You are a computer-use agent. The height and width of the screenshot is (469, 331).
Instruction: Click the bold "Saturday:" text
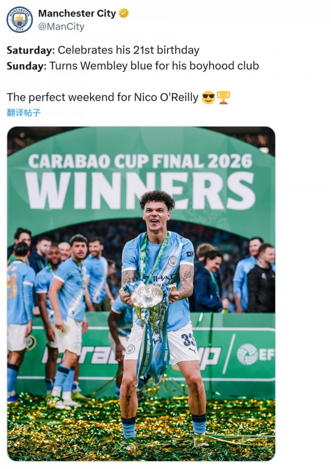coord(31,50)
